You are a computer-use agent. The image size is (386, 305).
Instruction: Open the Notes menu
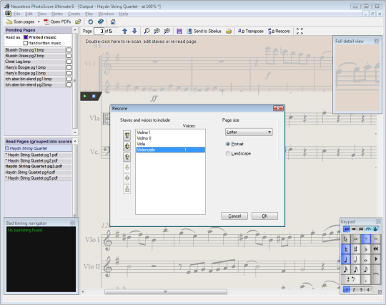pyautogui.click(x=57, y=14)
